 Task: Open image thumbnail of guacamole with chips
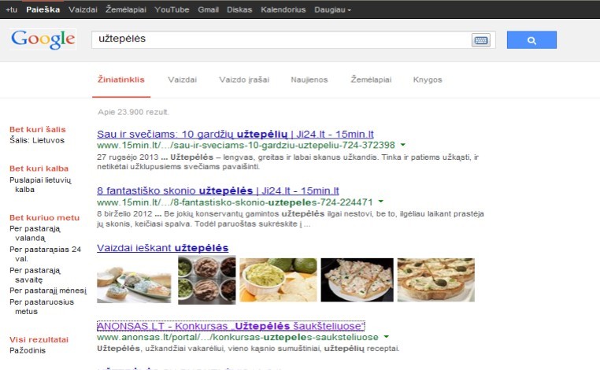[278, 280]
